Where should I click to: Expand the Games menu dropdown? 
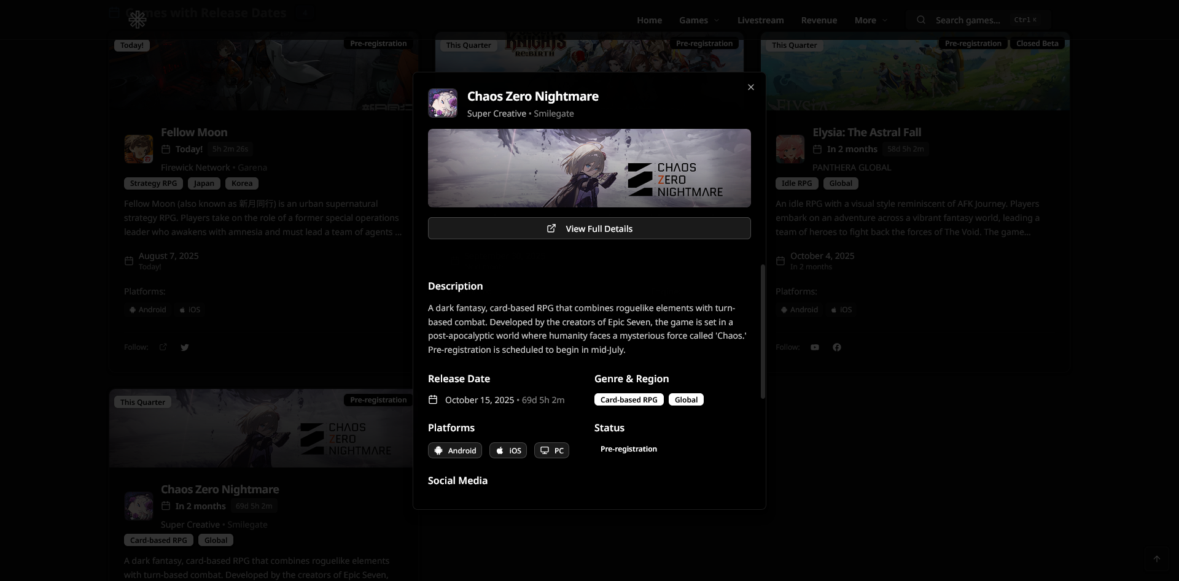(x=699, y=20)
